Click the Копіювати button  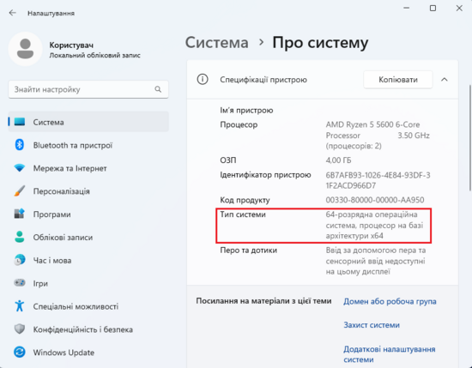coord(398,80)
